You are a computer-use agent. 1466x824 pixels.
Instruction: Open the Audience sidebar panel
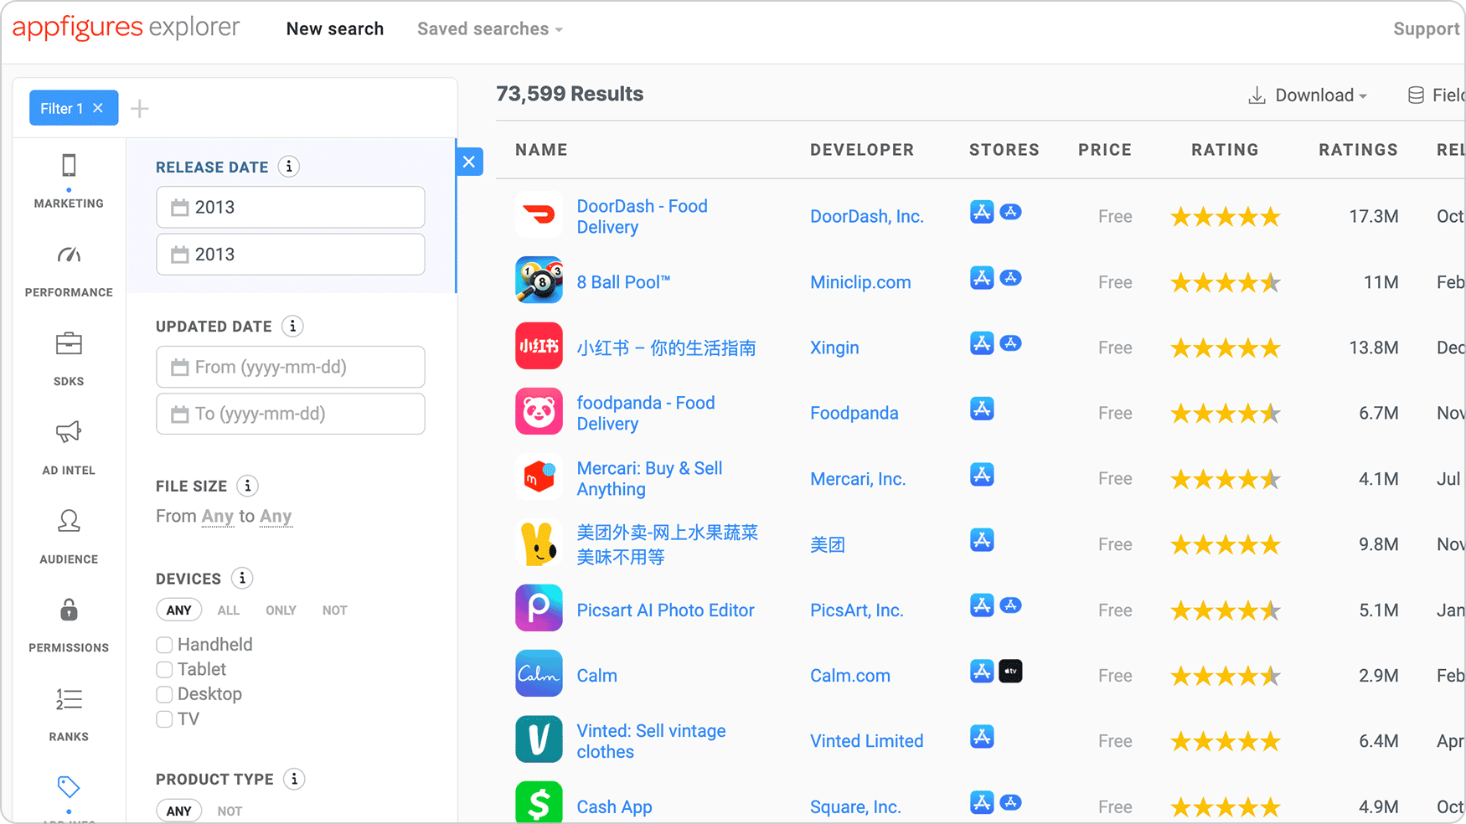tap(69, 536)
